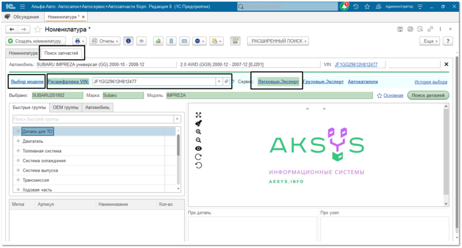
Task: Go back with the left arrow button
Action: (x=12, y=29)
